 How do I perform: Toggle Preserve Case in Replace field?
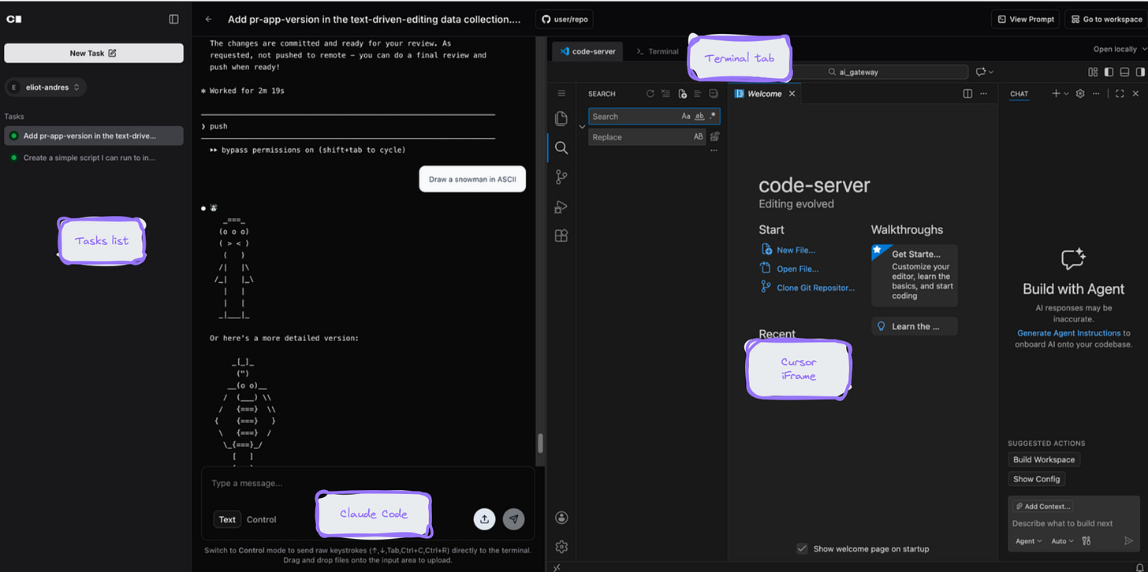coord(699,137)
